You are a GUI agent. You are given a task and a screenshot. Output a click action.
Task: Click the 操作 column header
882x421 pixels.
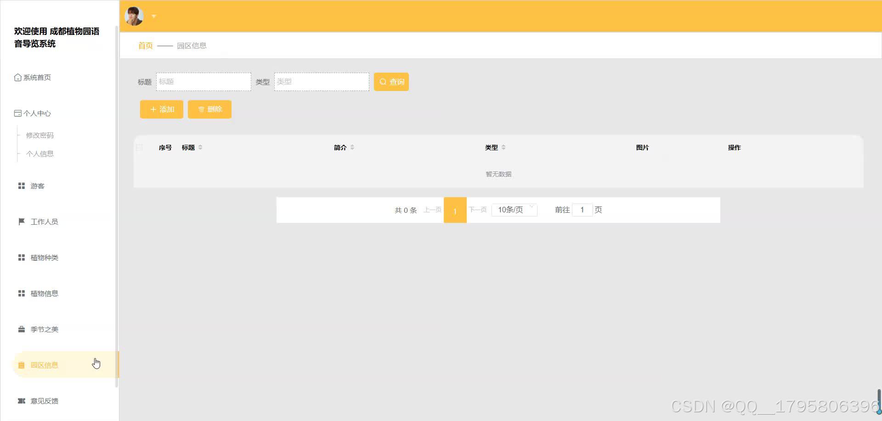(x=735, y=148)
